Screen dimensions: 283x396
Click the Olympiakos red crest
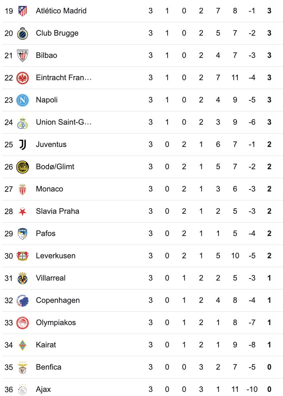[22, 323]
